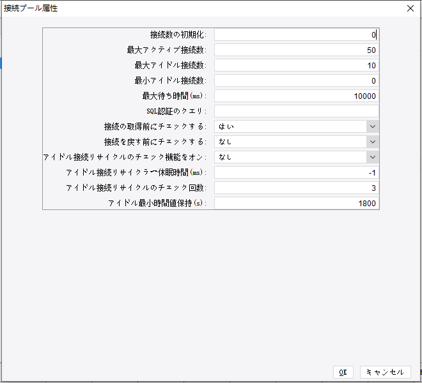Viewport: 422px width, 383px height.
Task: Select the アイドル接続リサイクルのチェック回数 field
Action: (x=297, y=188)
